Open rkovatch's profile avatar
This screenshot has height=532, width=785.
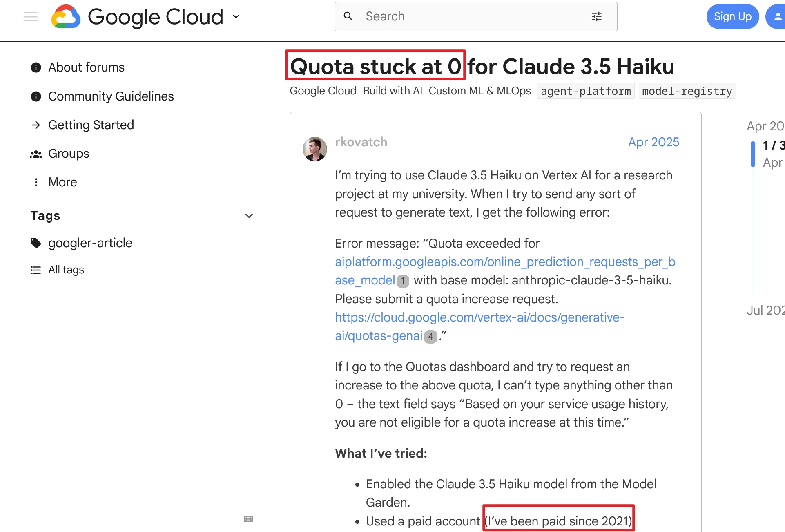click(314, 149)
